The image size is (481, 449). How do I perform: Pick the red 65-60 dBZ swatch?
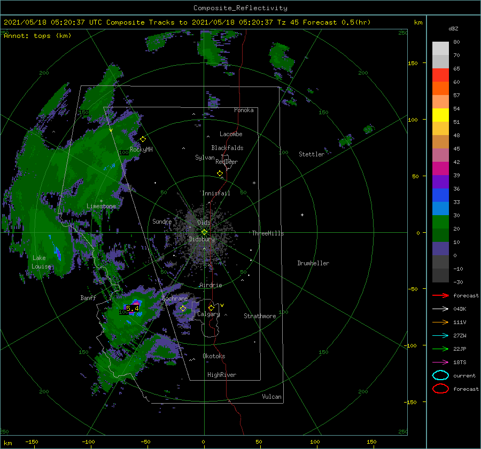pyautogui.click(x=440, y=75)
